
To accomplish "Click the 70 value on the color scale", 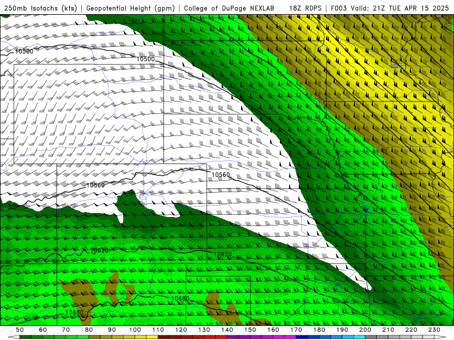I will tap(66, 330).
